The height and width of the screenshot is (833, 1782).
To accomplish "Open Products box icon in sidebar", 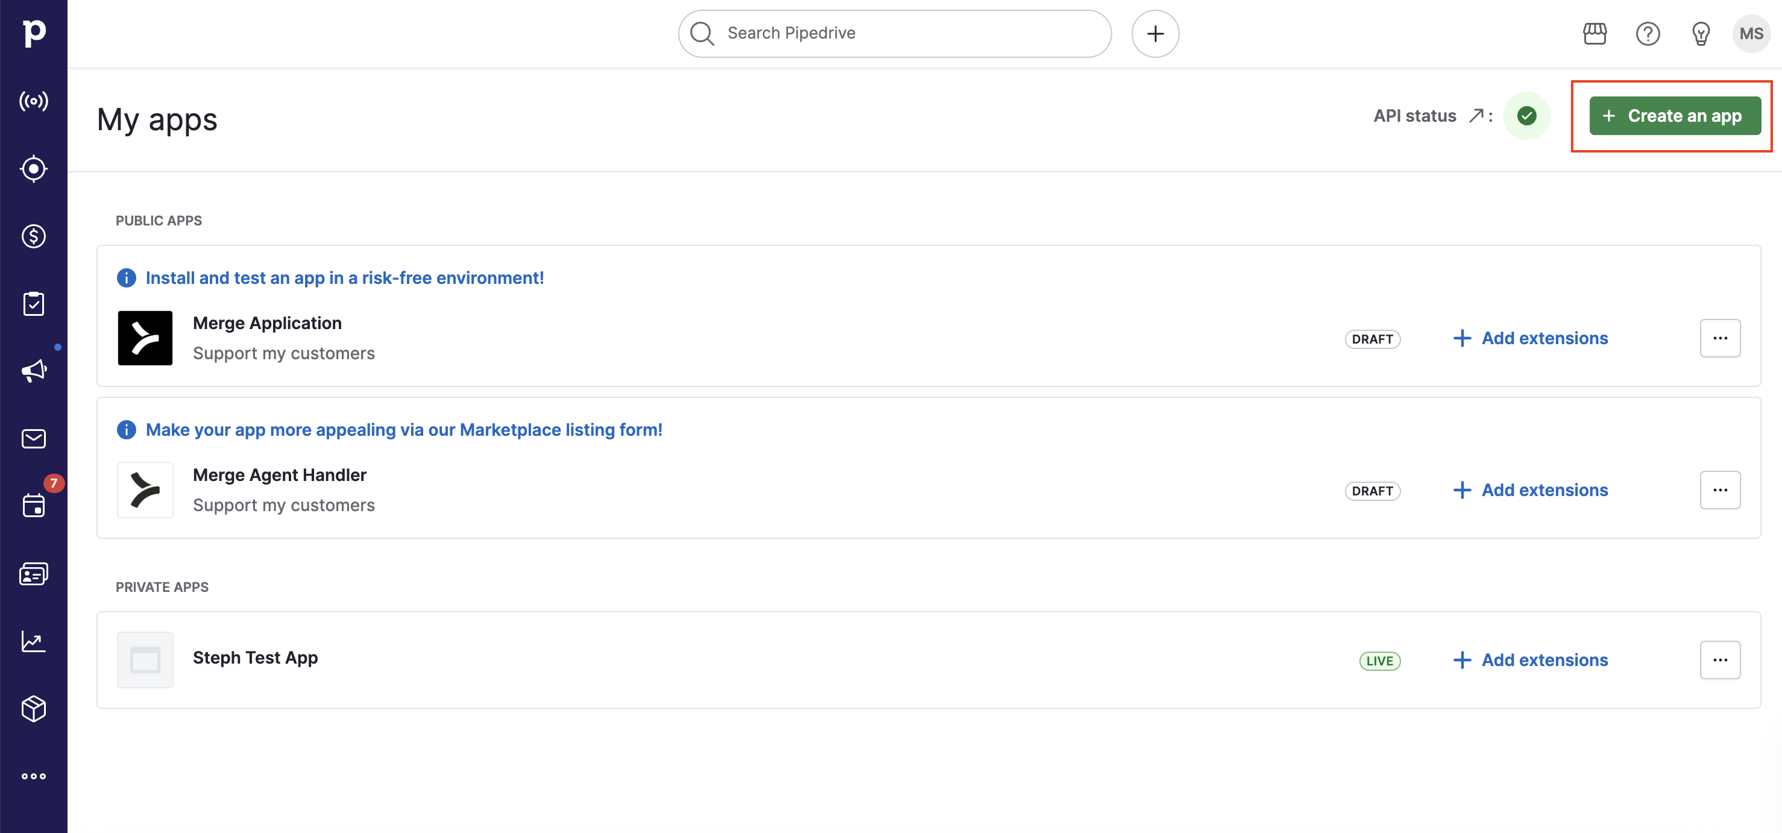I will point(33,708).
